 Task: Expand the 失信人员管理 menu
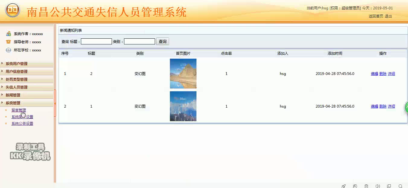[x=27, y=87]
